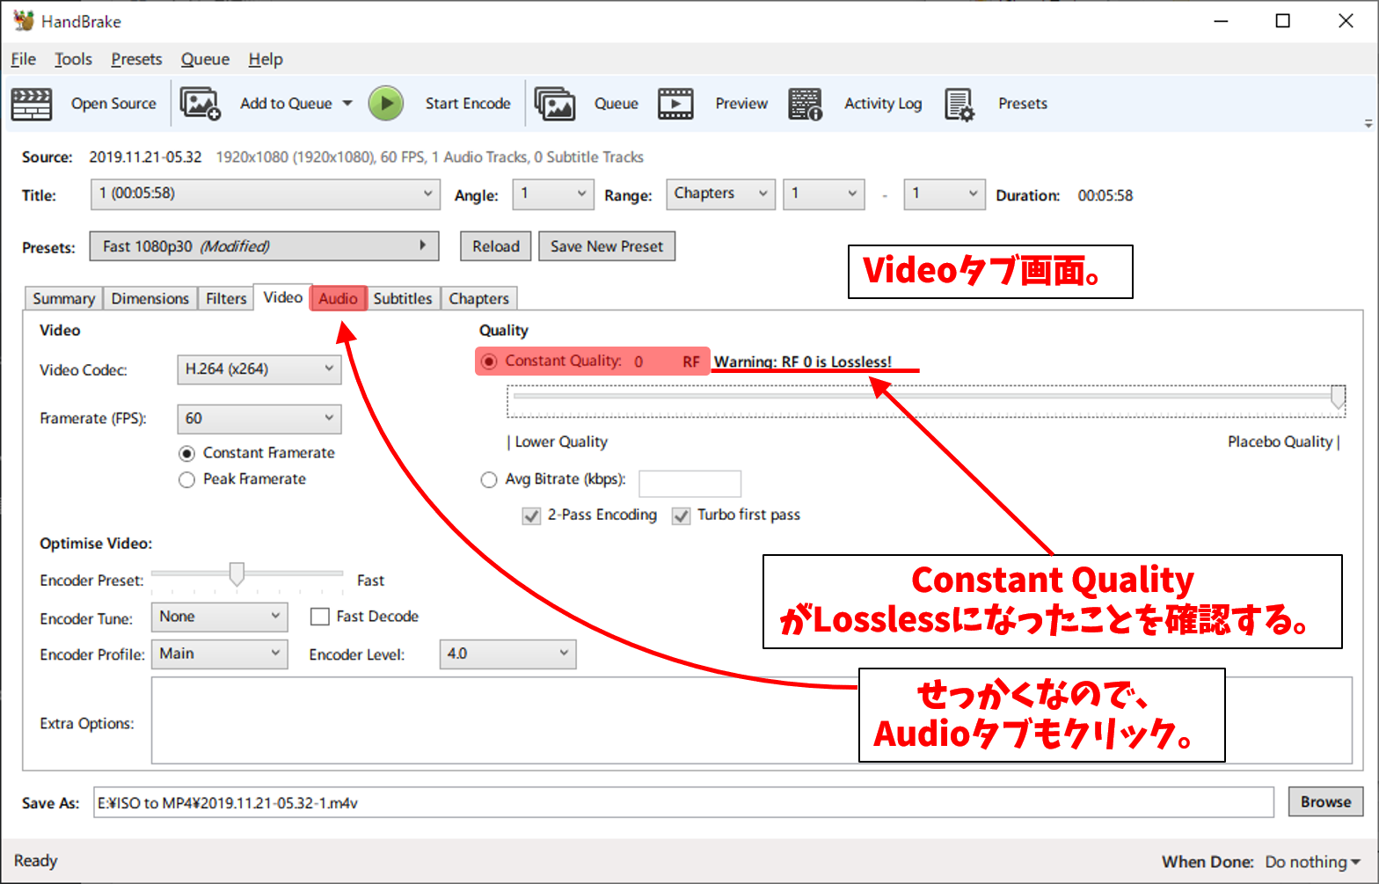The height and width of the screenshot is (884, 1379).
Task: Open the Title dropdown
Action: click(265, 194)
